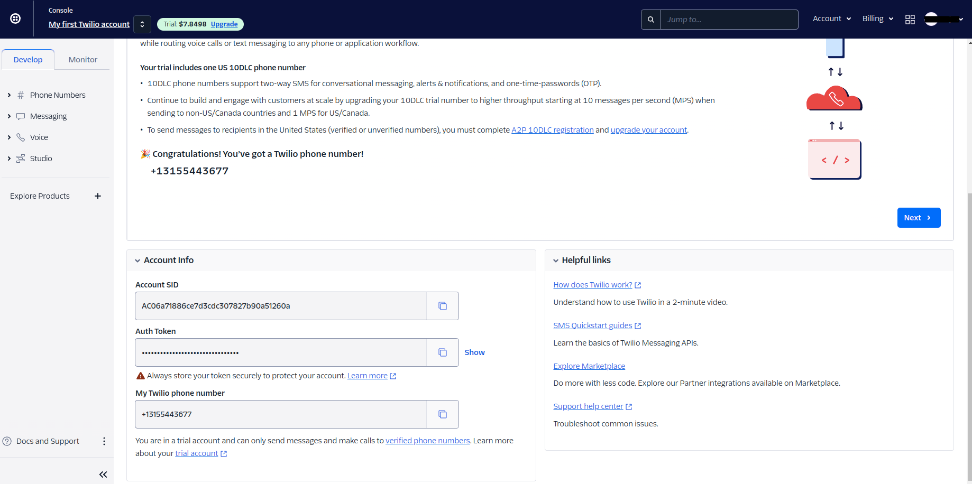Open external link icon beside SMS Quickstart guides
This screenshot has width=972, height=484.
click(638, 326)
